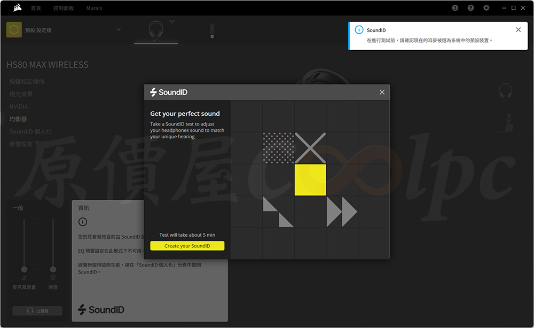Click the Get your perfect sound heading
Viewport: 534px width, 328px height.
click(x=185, y=114)
